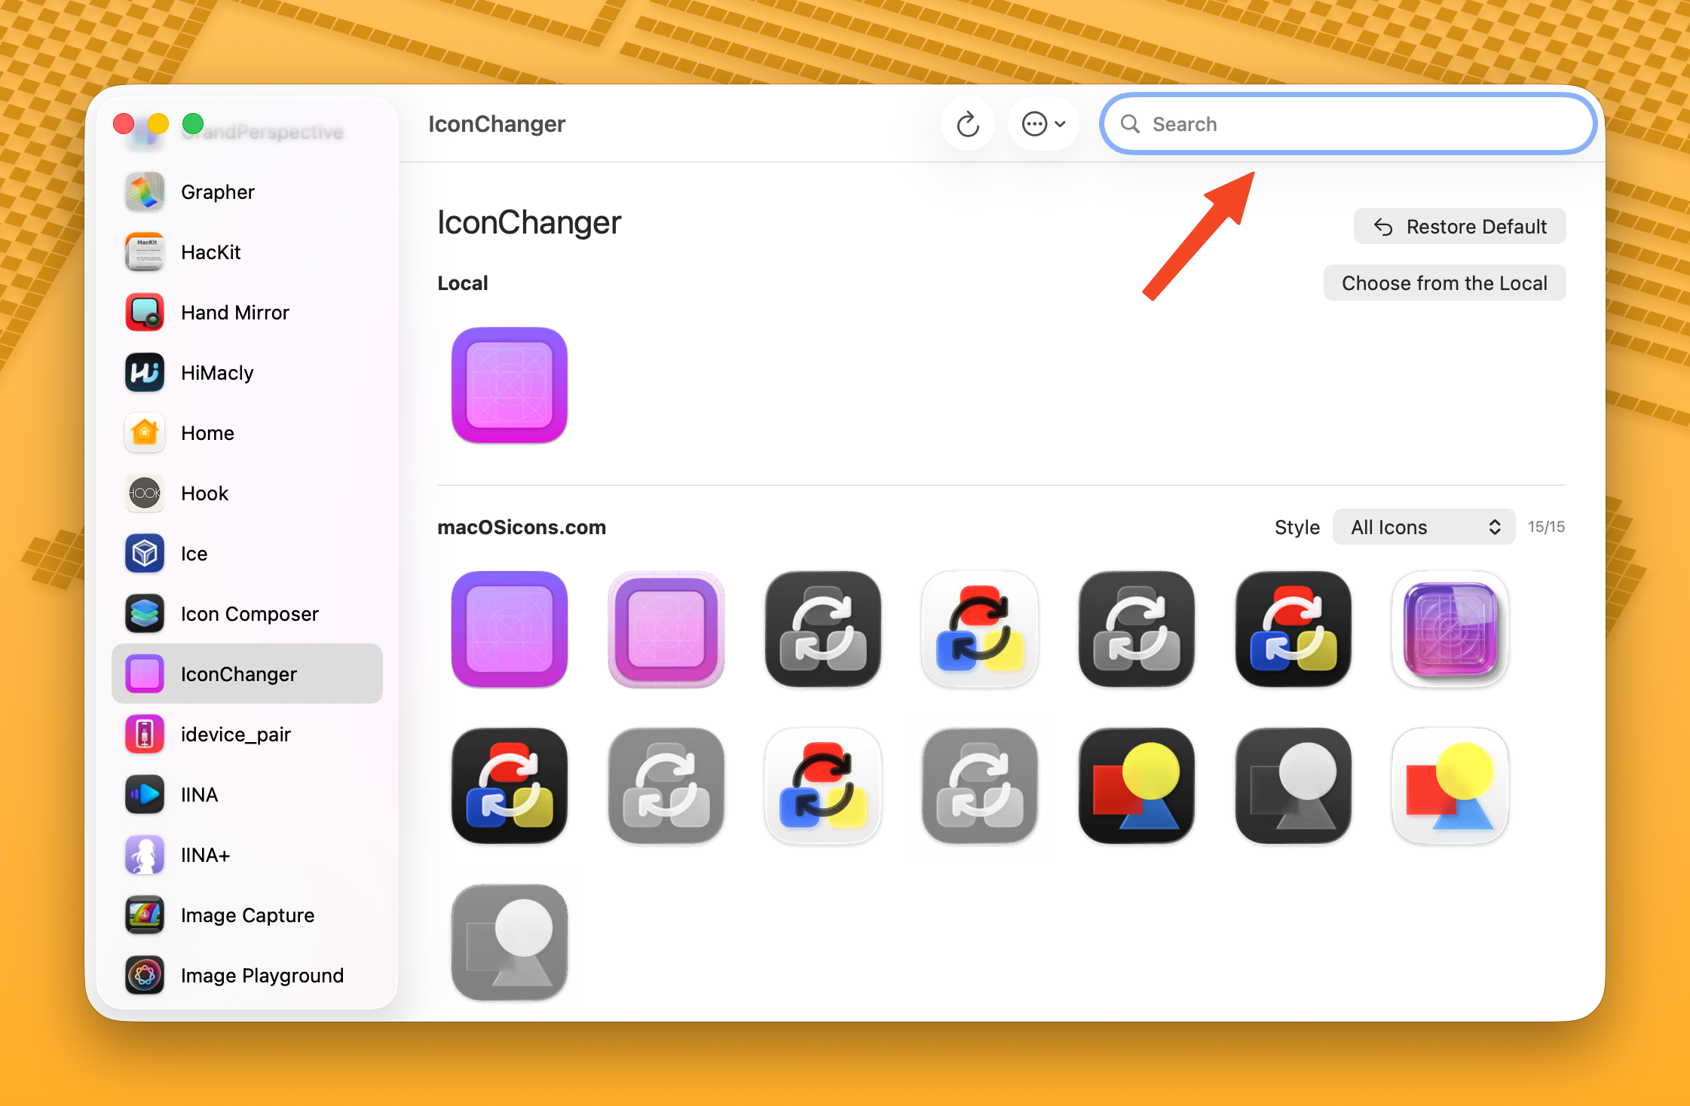Select Grapher in the sidebar

click(217, 192)
